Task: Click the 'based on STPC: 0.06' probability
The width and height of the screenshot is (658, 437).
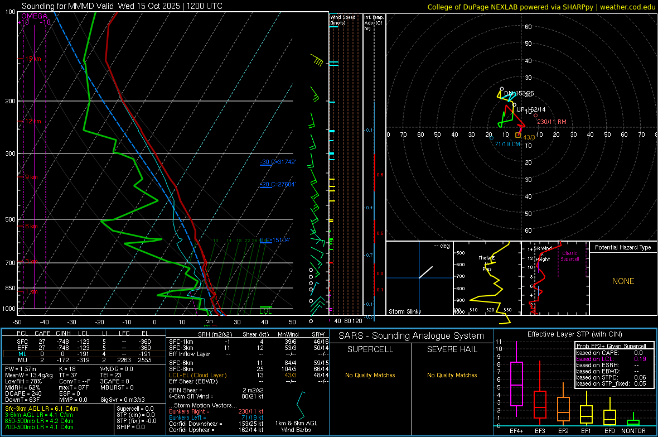Action: (x=611, y=377)
